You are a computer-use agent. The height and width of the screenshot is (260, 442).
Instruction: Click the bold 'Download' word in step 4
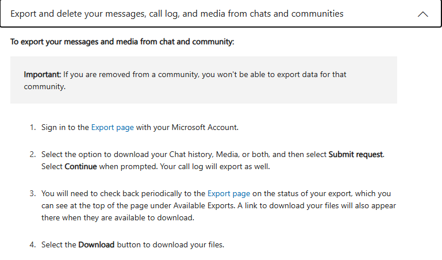[97, 244]
